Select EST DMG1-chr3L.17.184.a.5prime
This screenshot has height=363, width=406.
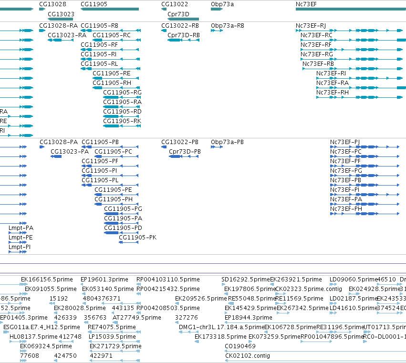[x=221, y=327]
